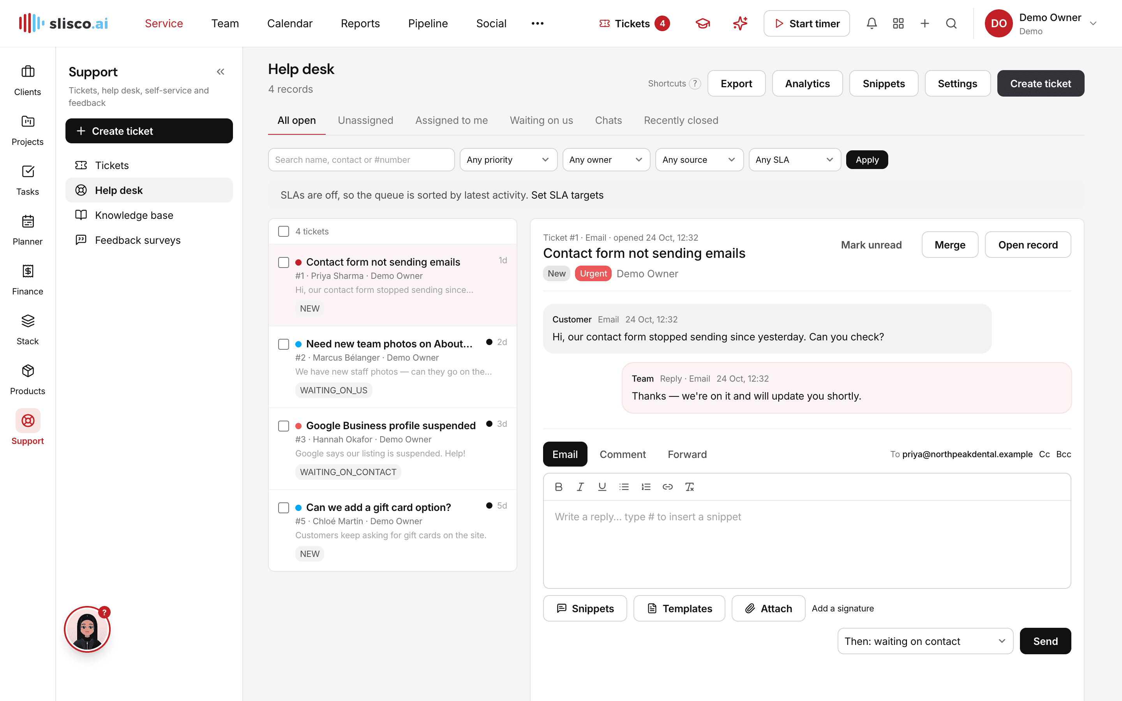The width and height of the screenshot is (1122, 701).
Task: Switch to the Unassigned tab
Action: coord(365,121)
